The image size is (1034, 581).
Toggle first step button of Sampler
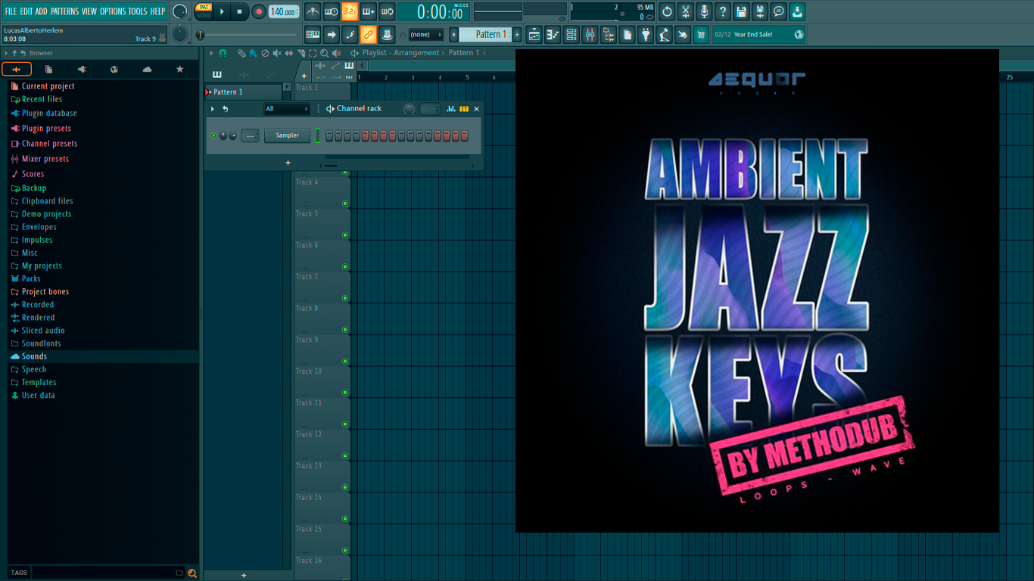click(329, 135)
